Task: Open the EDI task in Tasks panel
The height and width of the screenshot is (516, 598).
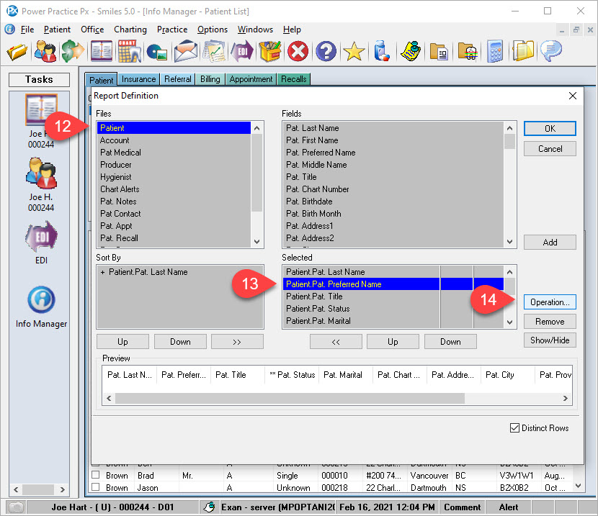Action: [41, 236]
